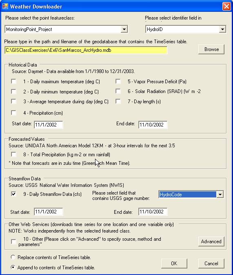Click the Cancel button

211,264
